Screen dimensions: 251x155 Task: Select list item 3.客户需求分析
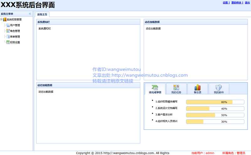tap(164, 115)
